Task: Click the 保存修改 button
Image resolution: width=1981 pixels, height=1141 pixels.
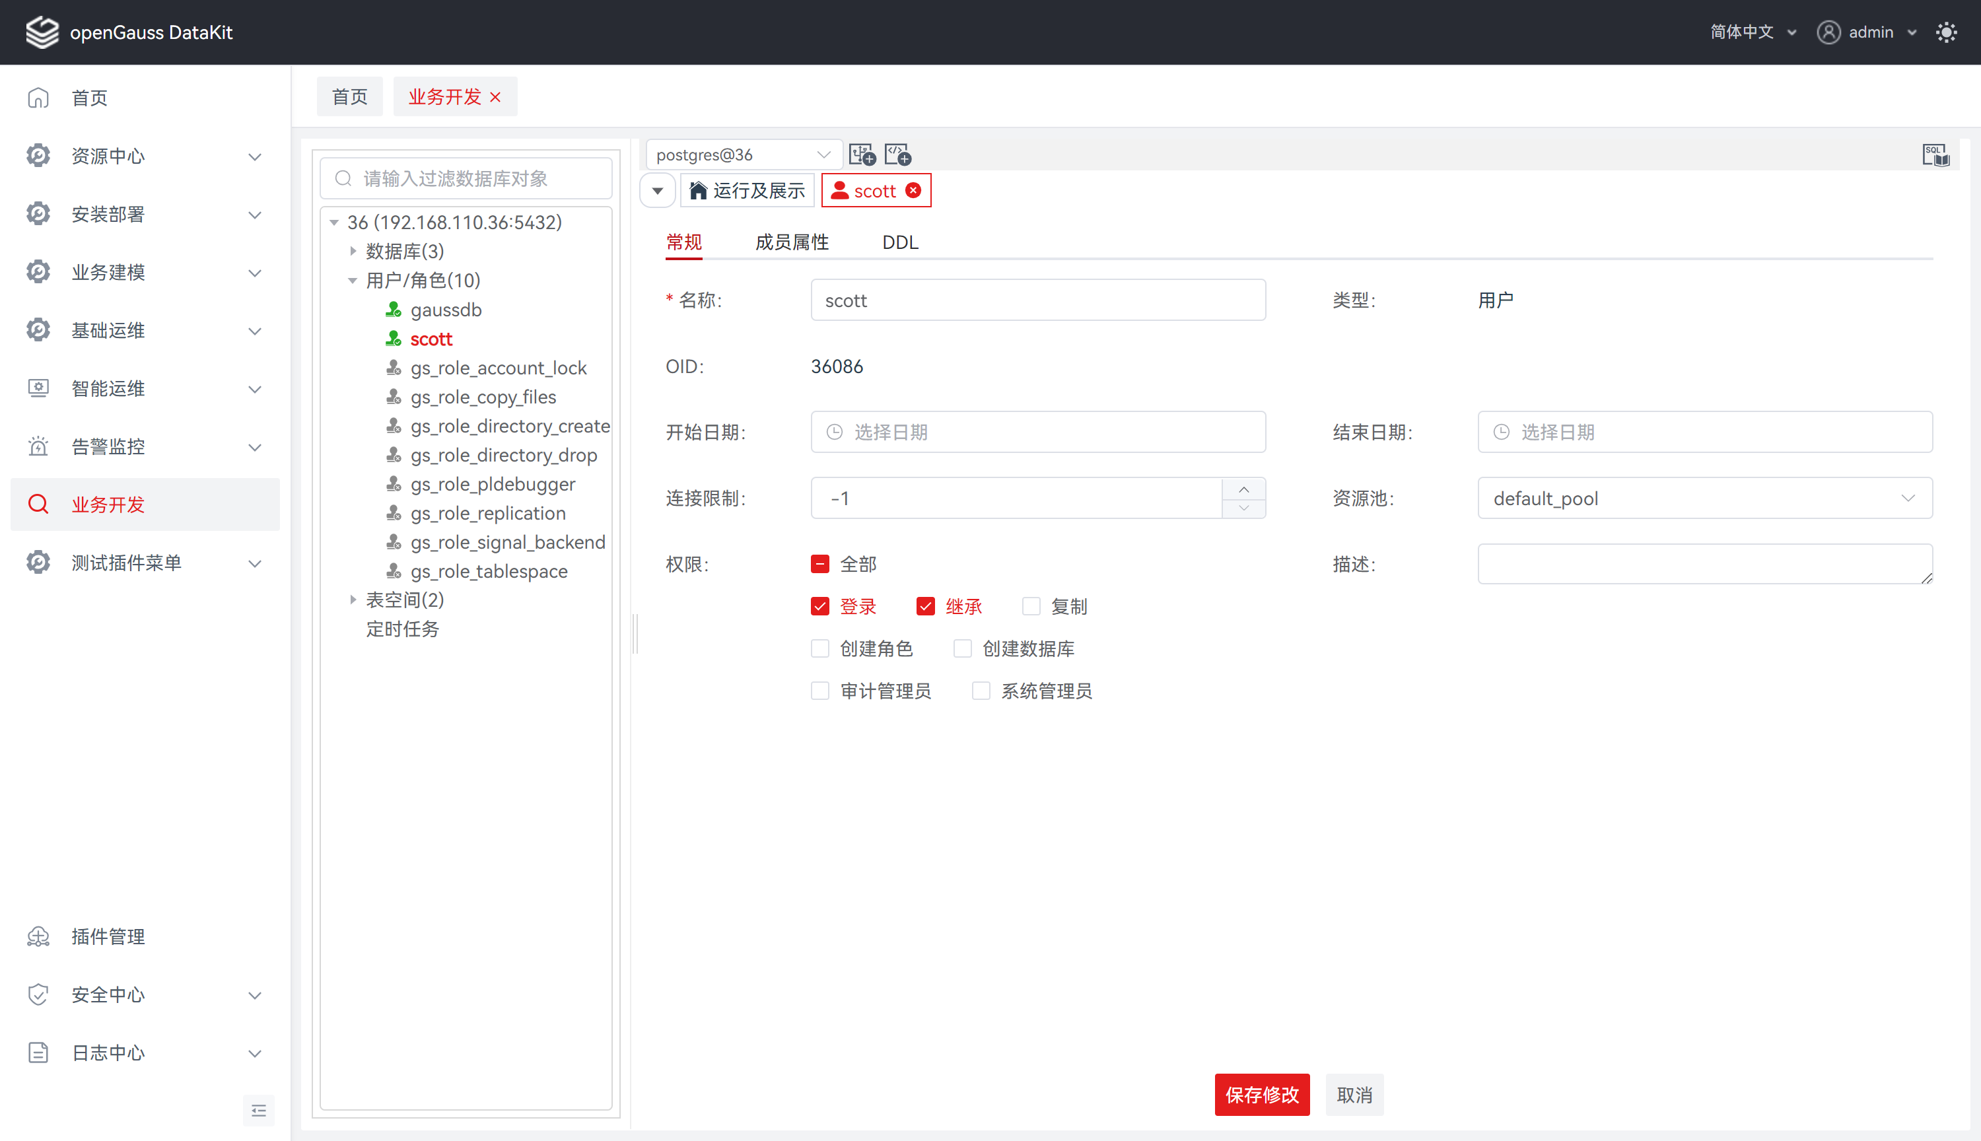Action: (x=1262, y=1095)
